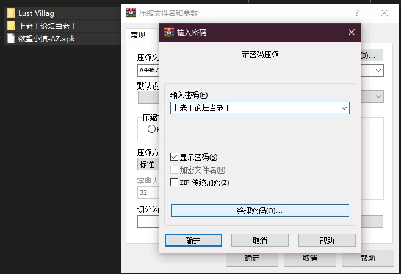Open the 标准 compression method dropdown
Screen dimensions: 401x274
(148, 164)
